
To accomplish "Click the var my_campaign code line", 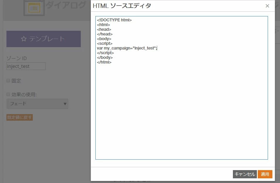I will pyautogui.click(x=127, y=48).
